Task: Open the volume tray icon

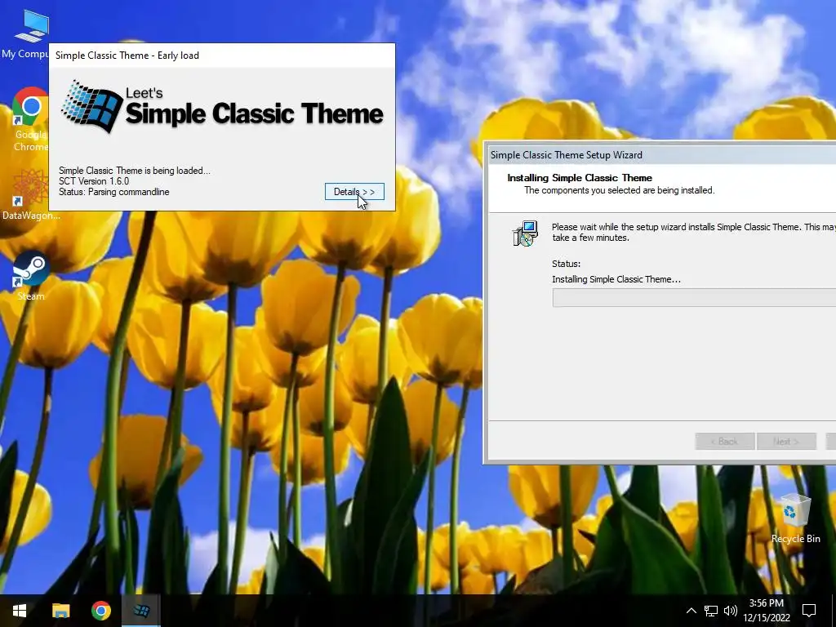Action: [x=731, y=611]
